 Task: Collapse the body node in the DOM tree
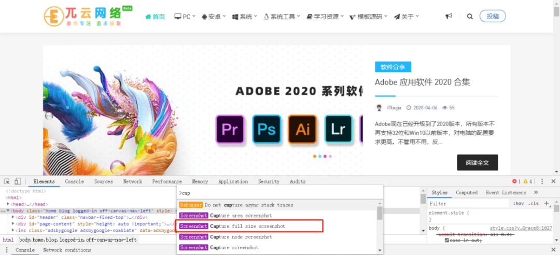8,211
